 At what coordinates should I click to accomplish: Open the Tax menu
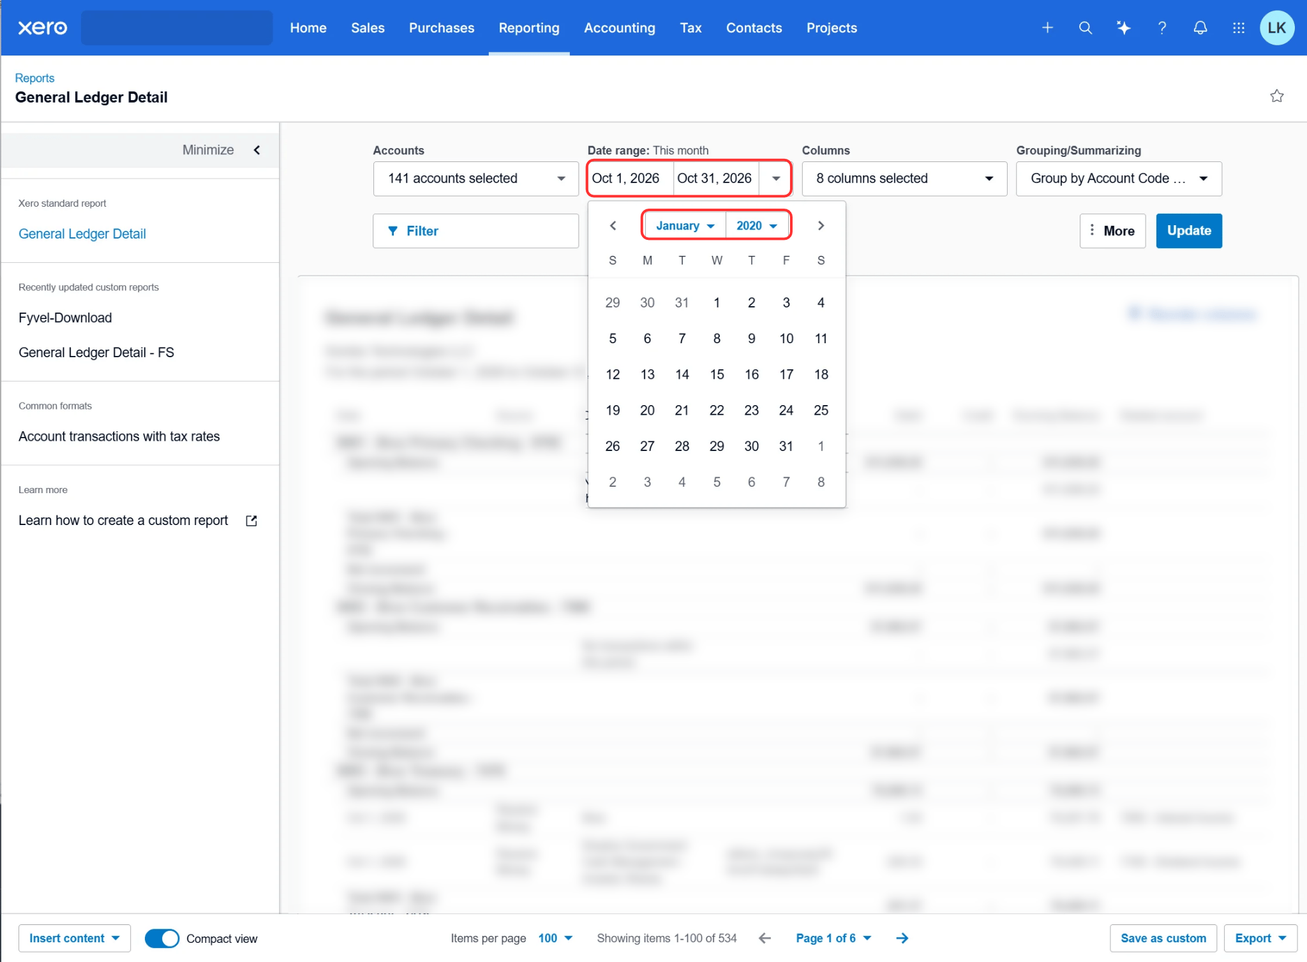691,27
